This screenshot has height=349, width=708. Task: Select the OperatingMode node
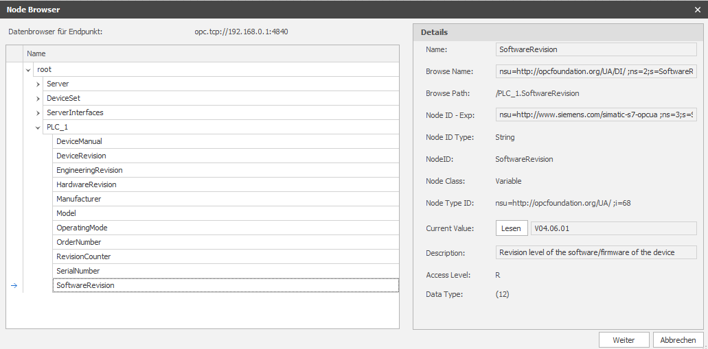pos(226,228)
